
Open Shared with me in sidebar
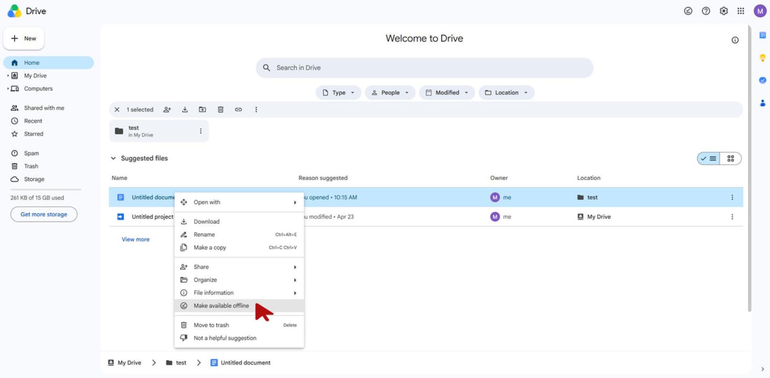tap(49, 108)
